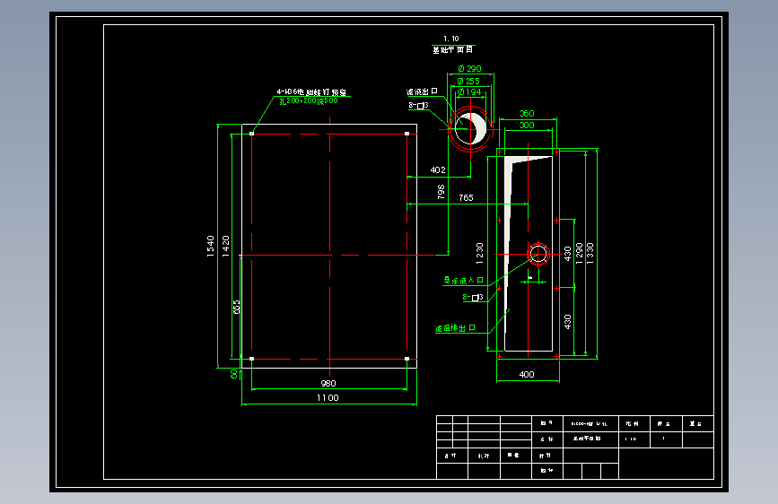Viewport: 778px width, 504px height.
Task: Click the 1420 vertical dimension text
Action: [226, 246]
